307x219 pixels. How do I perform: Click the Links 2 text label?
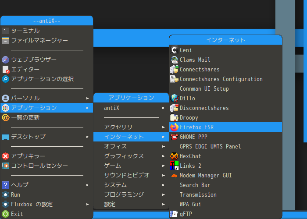(190, 166)
